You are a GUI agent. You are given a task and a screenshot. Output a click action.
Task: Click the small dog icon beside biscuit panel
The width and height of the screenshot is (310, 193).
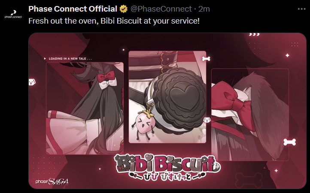pyautogui.click(x=207, y=120)
